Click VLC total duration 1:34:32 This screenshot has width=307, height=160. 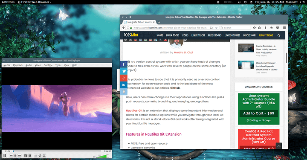(107, 151)
